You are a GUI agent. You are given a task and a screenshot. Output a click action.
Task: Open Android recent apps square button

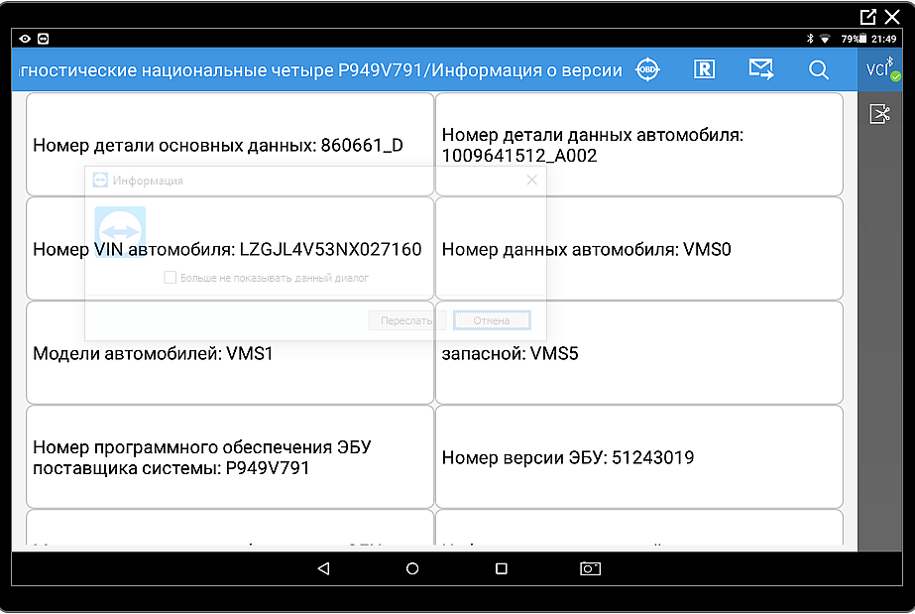pyautogui.click(x=502, y=568)
